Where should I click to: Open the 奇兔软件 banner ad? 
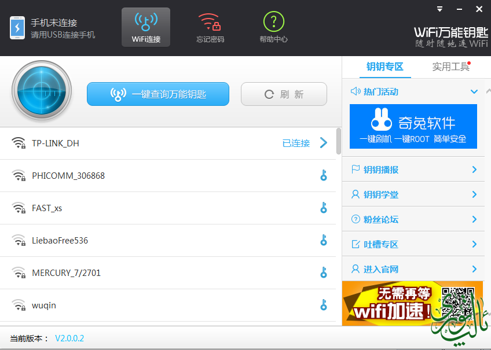(x=413, y=126)
